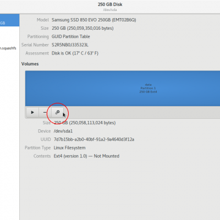Delete selected partition using minus button
The height and width of the screenshot is (220, 220).
pyautogui.click(x=45, y=112)
